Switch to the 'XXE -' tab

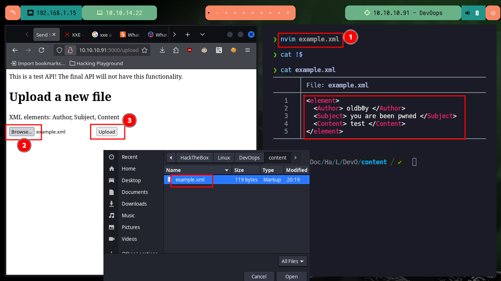[74, 34]
